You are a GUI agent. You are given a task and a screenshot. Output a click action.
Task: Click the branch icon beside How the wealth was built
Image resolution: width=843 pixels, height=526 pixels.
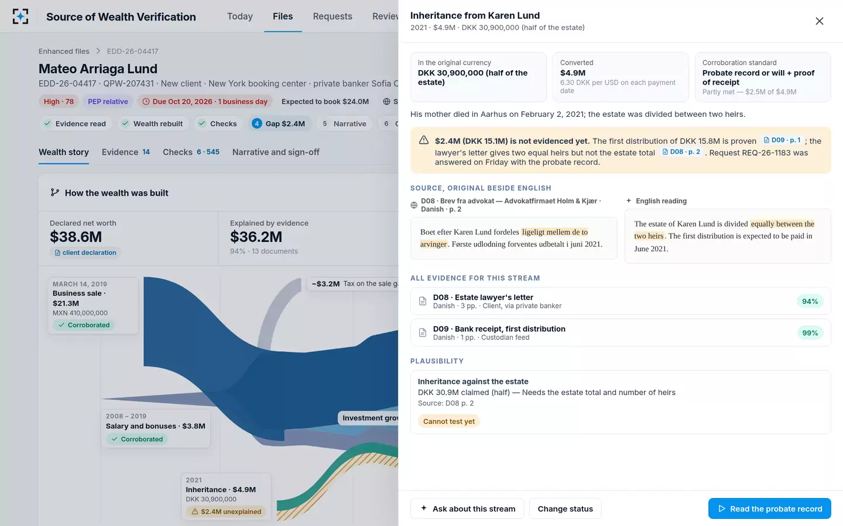tap(55, 192)
